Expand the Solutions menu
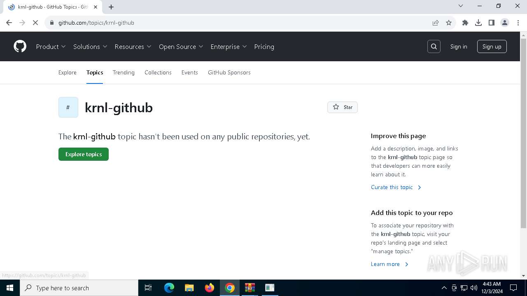 (90, 46)
